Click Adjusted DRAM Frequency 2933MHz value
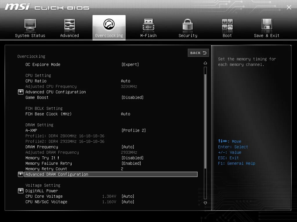Image resolution: width=297 pixels, height=222 pixels. point(129,152)
